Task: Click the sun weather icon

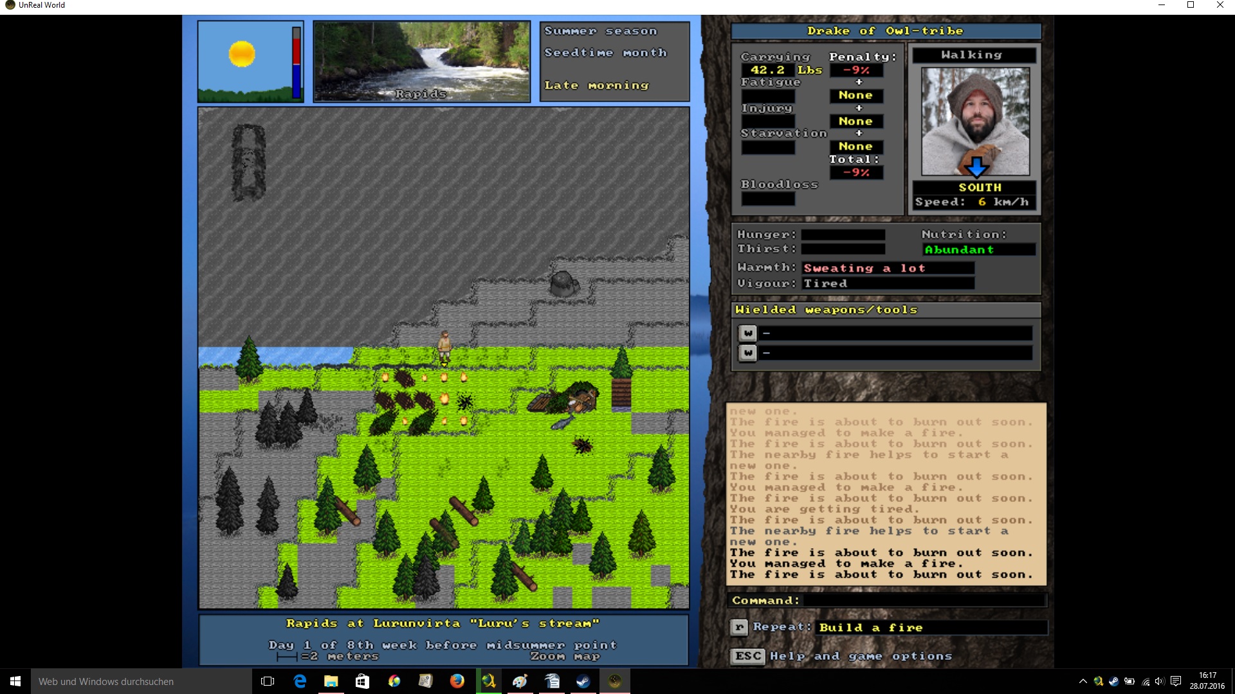Action: [242, 53]
